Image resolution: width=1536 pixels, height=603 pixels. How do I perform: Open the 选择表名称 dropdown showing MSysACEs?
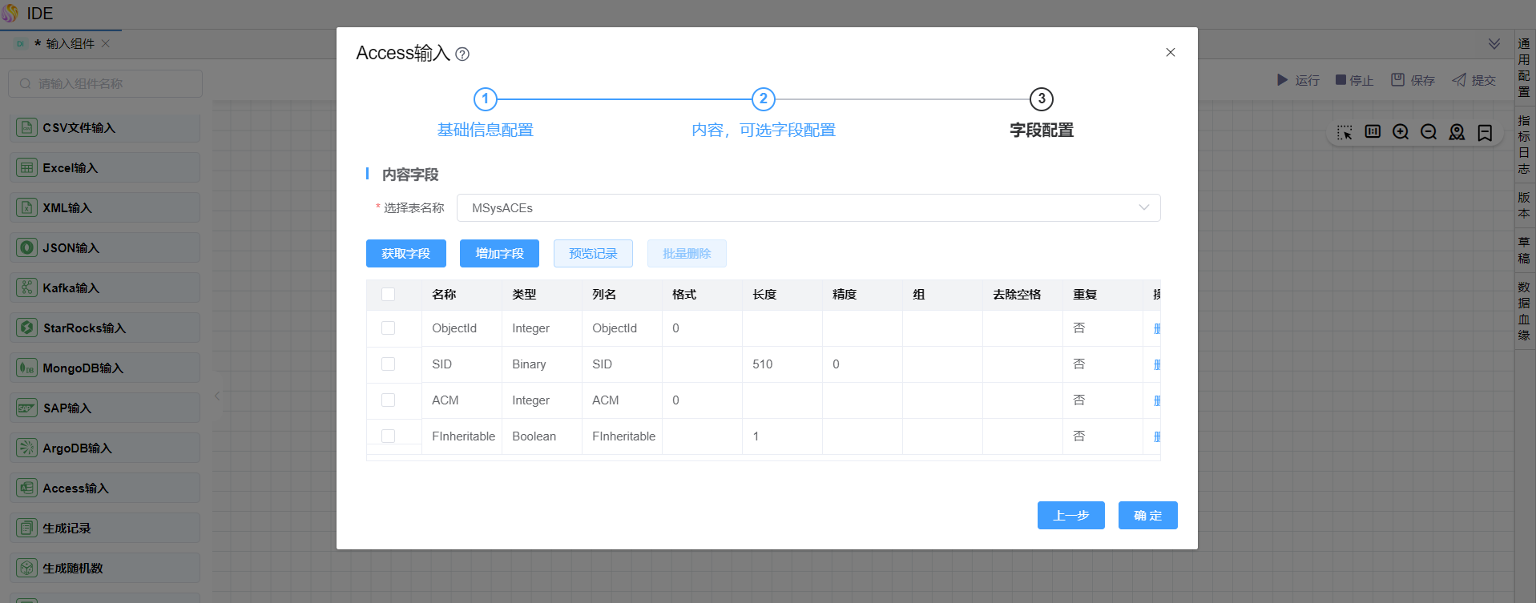[x=808, y=208]
